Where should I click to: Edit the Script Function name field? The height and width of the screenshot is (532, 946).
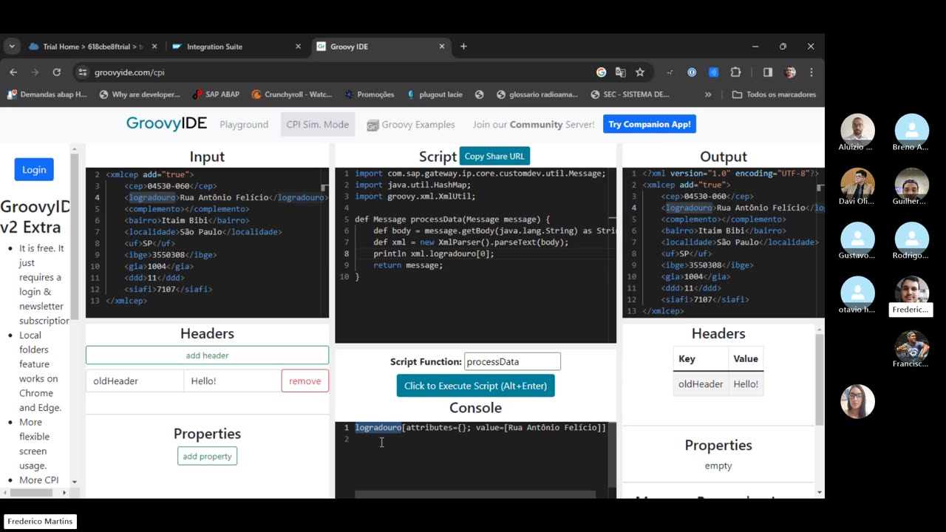[512, 361]
